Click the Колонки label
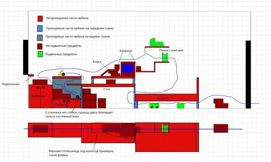Image resolution: width=271 pixels, height=162 pixels. tap(126, 51)
